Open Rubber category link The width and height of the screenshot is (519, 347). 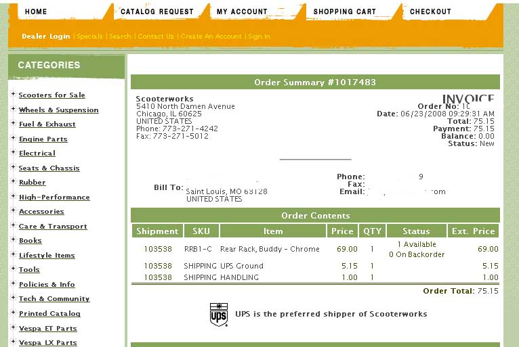click(32, 183)
